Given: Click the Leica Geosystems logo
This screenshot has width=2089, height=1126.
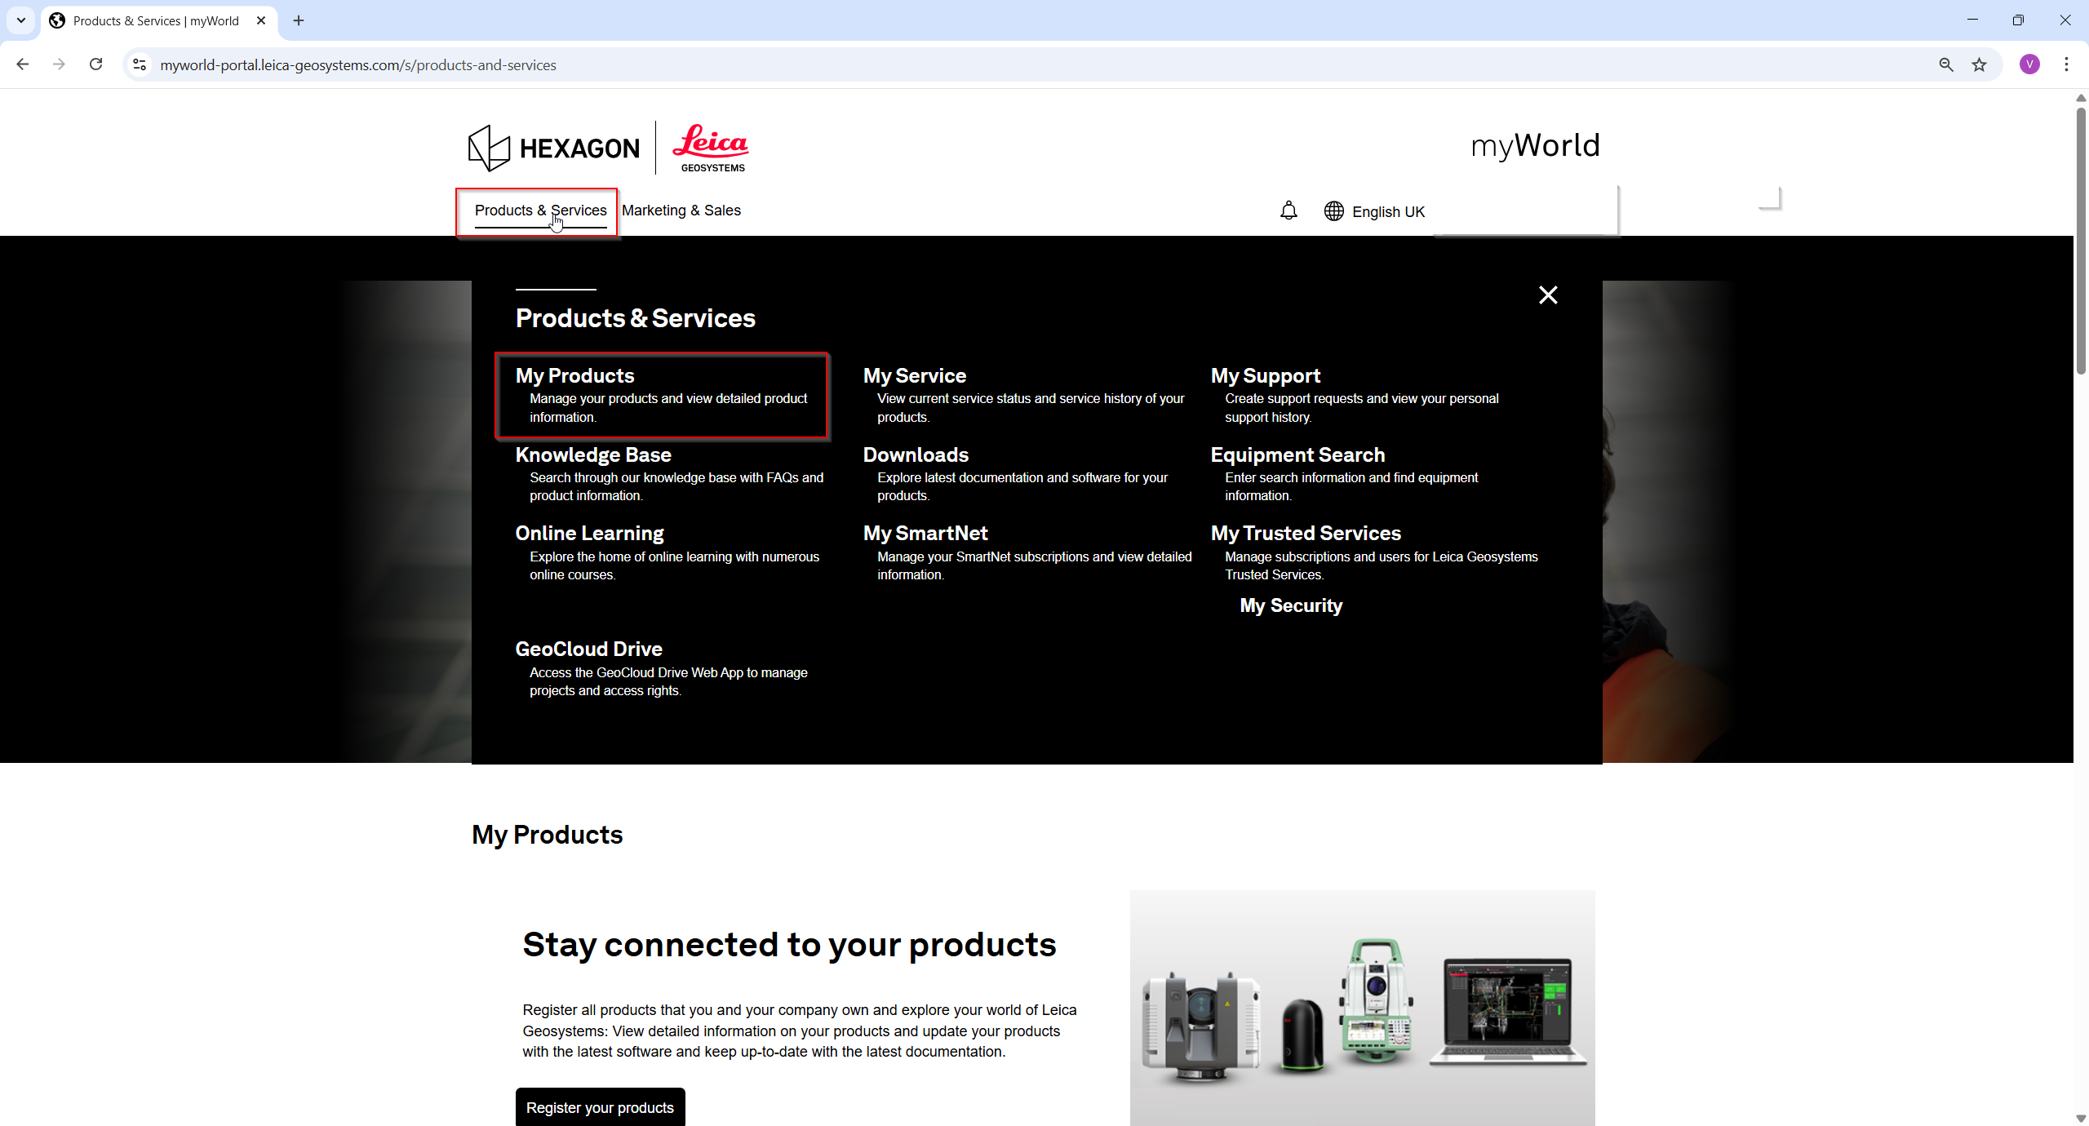Looking at the screenshot, I should point(711,148).
